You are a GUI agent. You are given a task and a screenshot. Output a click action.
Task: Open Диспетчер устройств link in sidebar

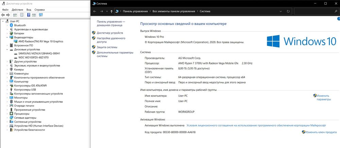pos(110,33)
